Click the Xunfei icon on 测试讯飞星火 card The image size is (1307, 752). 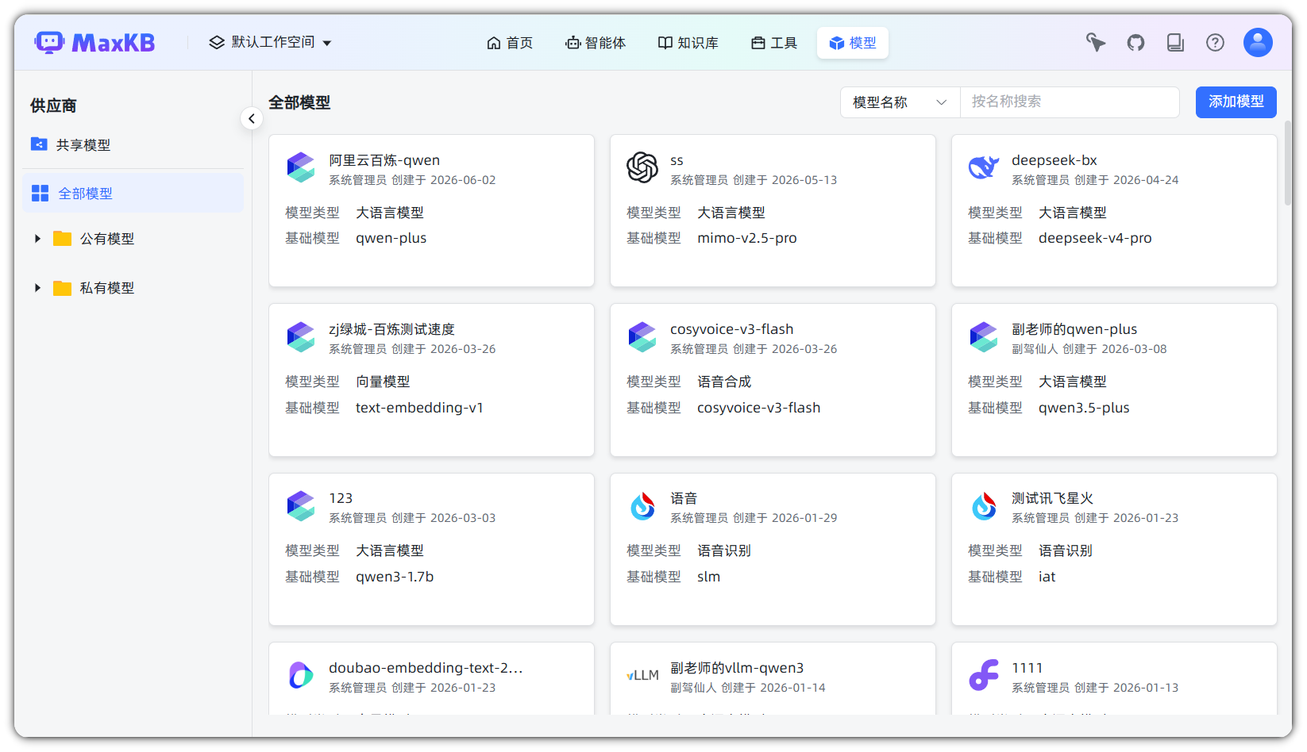[x=983, y=506]
